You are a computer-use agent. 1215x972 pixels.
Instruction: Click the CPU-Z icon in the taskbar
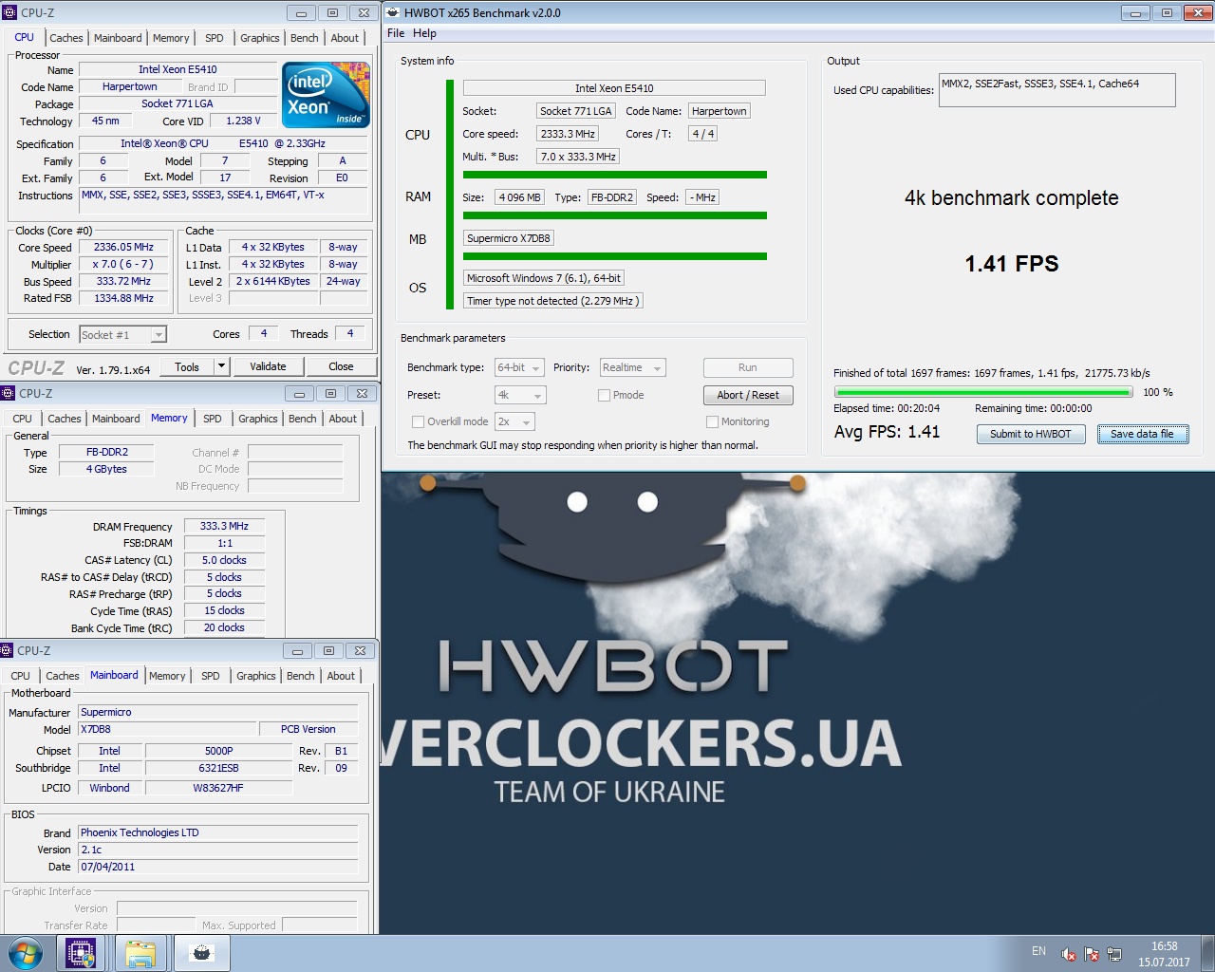(81, 953)
